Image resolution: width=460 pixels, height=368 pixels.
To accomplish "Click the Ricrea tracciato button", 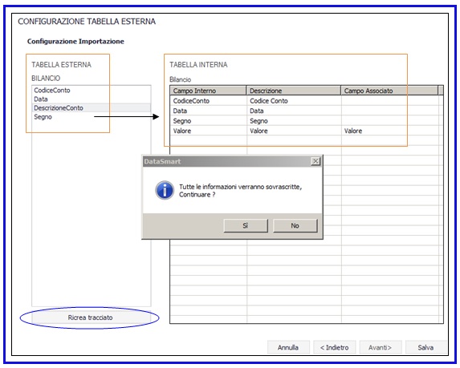I will 91,317.
